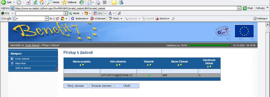Click the yellow notes icon in toolbar
The width and height of the screenshot is (270, 97).
tap(114, 2)
